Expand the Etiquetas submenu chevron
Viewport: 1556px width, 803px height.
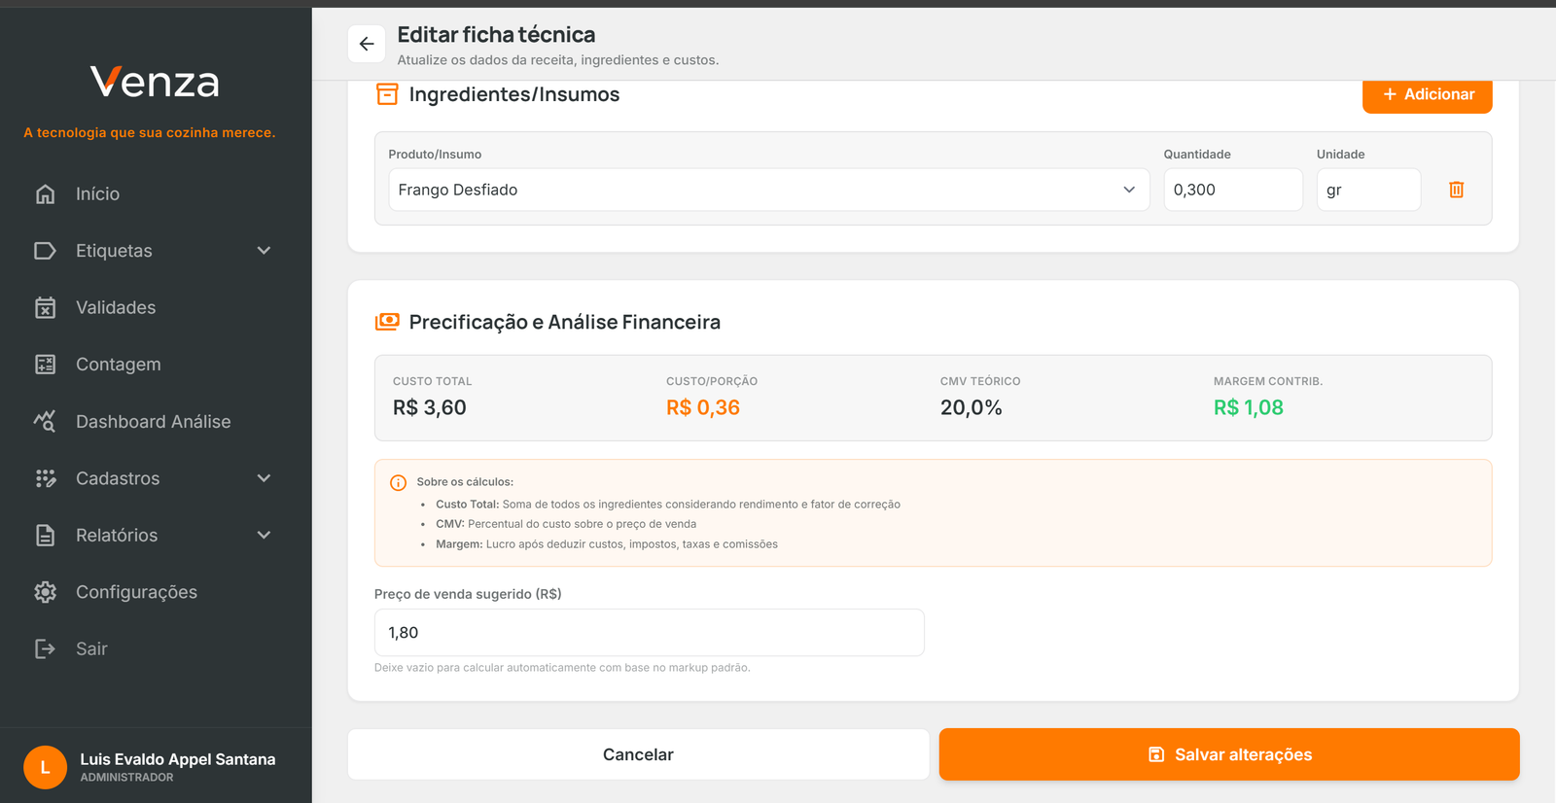264,251
